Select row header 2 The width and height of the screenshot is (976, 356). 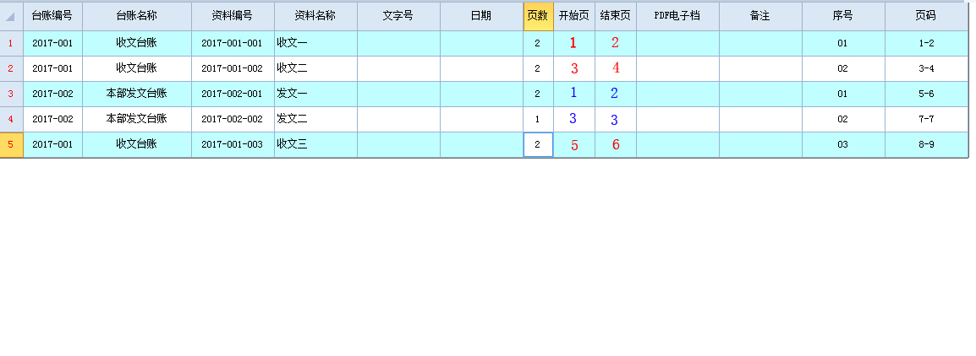[x=11, y=69]
